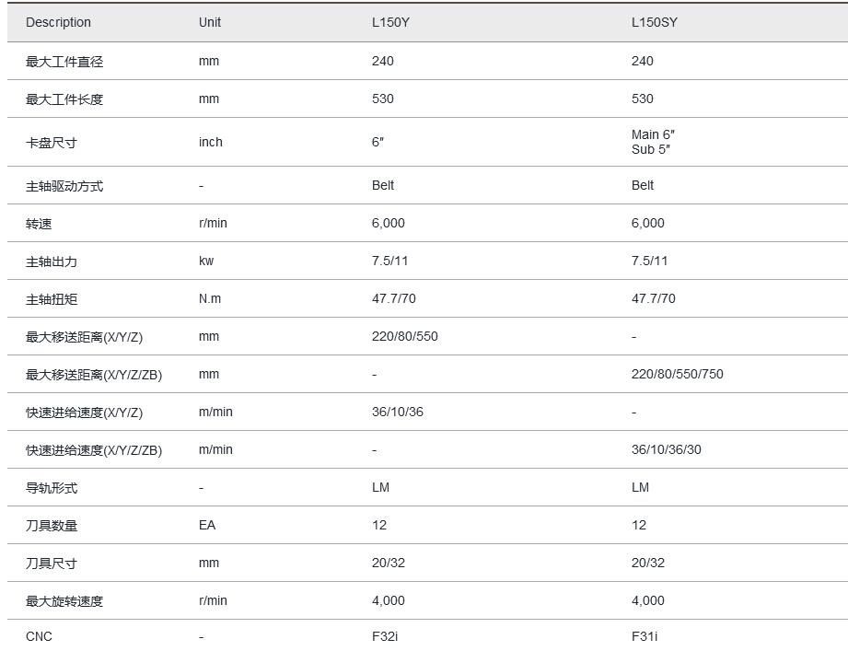The height and width of the screenshot is (651, 848).
Task: Click the 主轴驱动方式 row label
Action: pos(64,186)
